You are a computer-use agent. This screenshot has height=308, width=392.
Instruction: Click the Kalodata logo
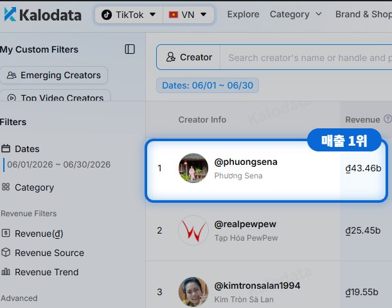tap(43, 15)
